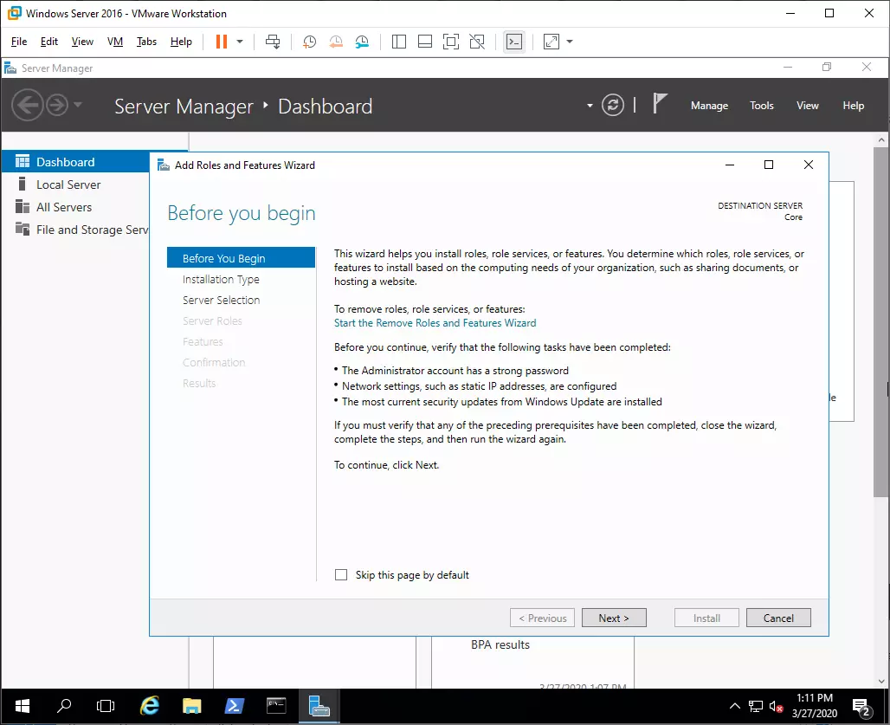
Task: Open the Tools menu in Server Manager
Action: (762, 106)
